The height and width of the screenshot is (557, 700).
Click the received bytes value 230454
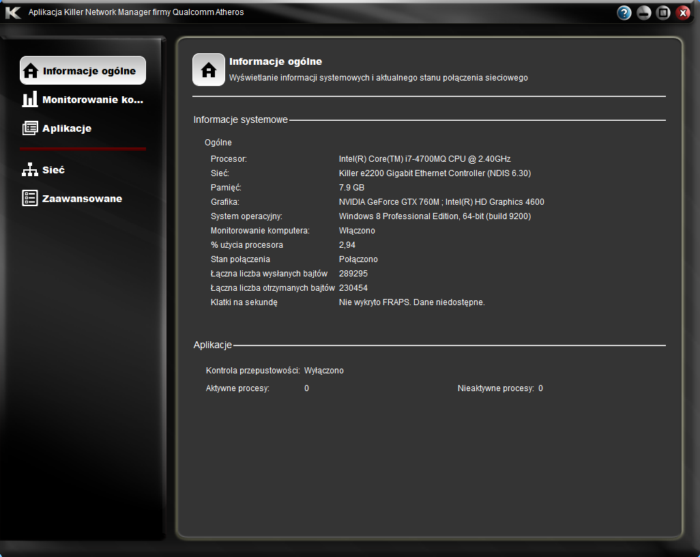click(x=353, y=287)
